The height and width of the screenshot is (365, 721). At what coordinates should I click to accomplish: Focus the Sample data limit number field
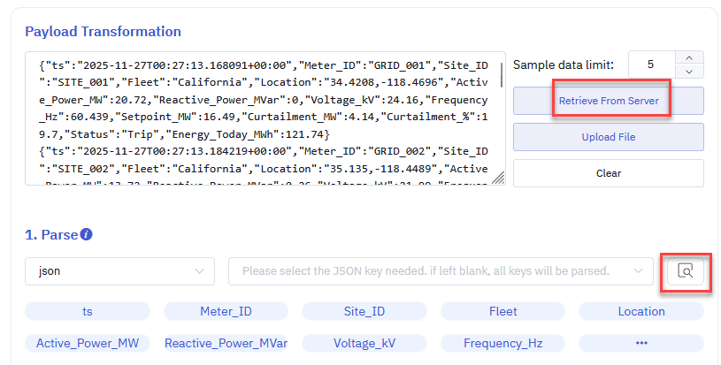651,65
